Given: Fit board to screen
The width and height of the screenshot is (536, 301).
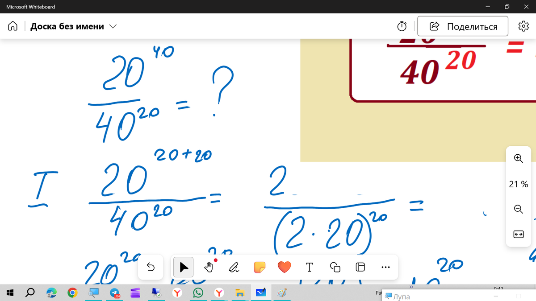Looking at the screenshot, I should (518, 234).
